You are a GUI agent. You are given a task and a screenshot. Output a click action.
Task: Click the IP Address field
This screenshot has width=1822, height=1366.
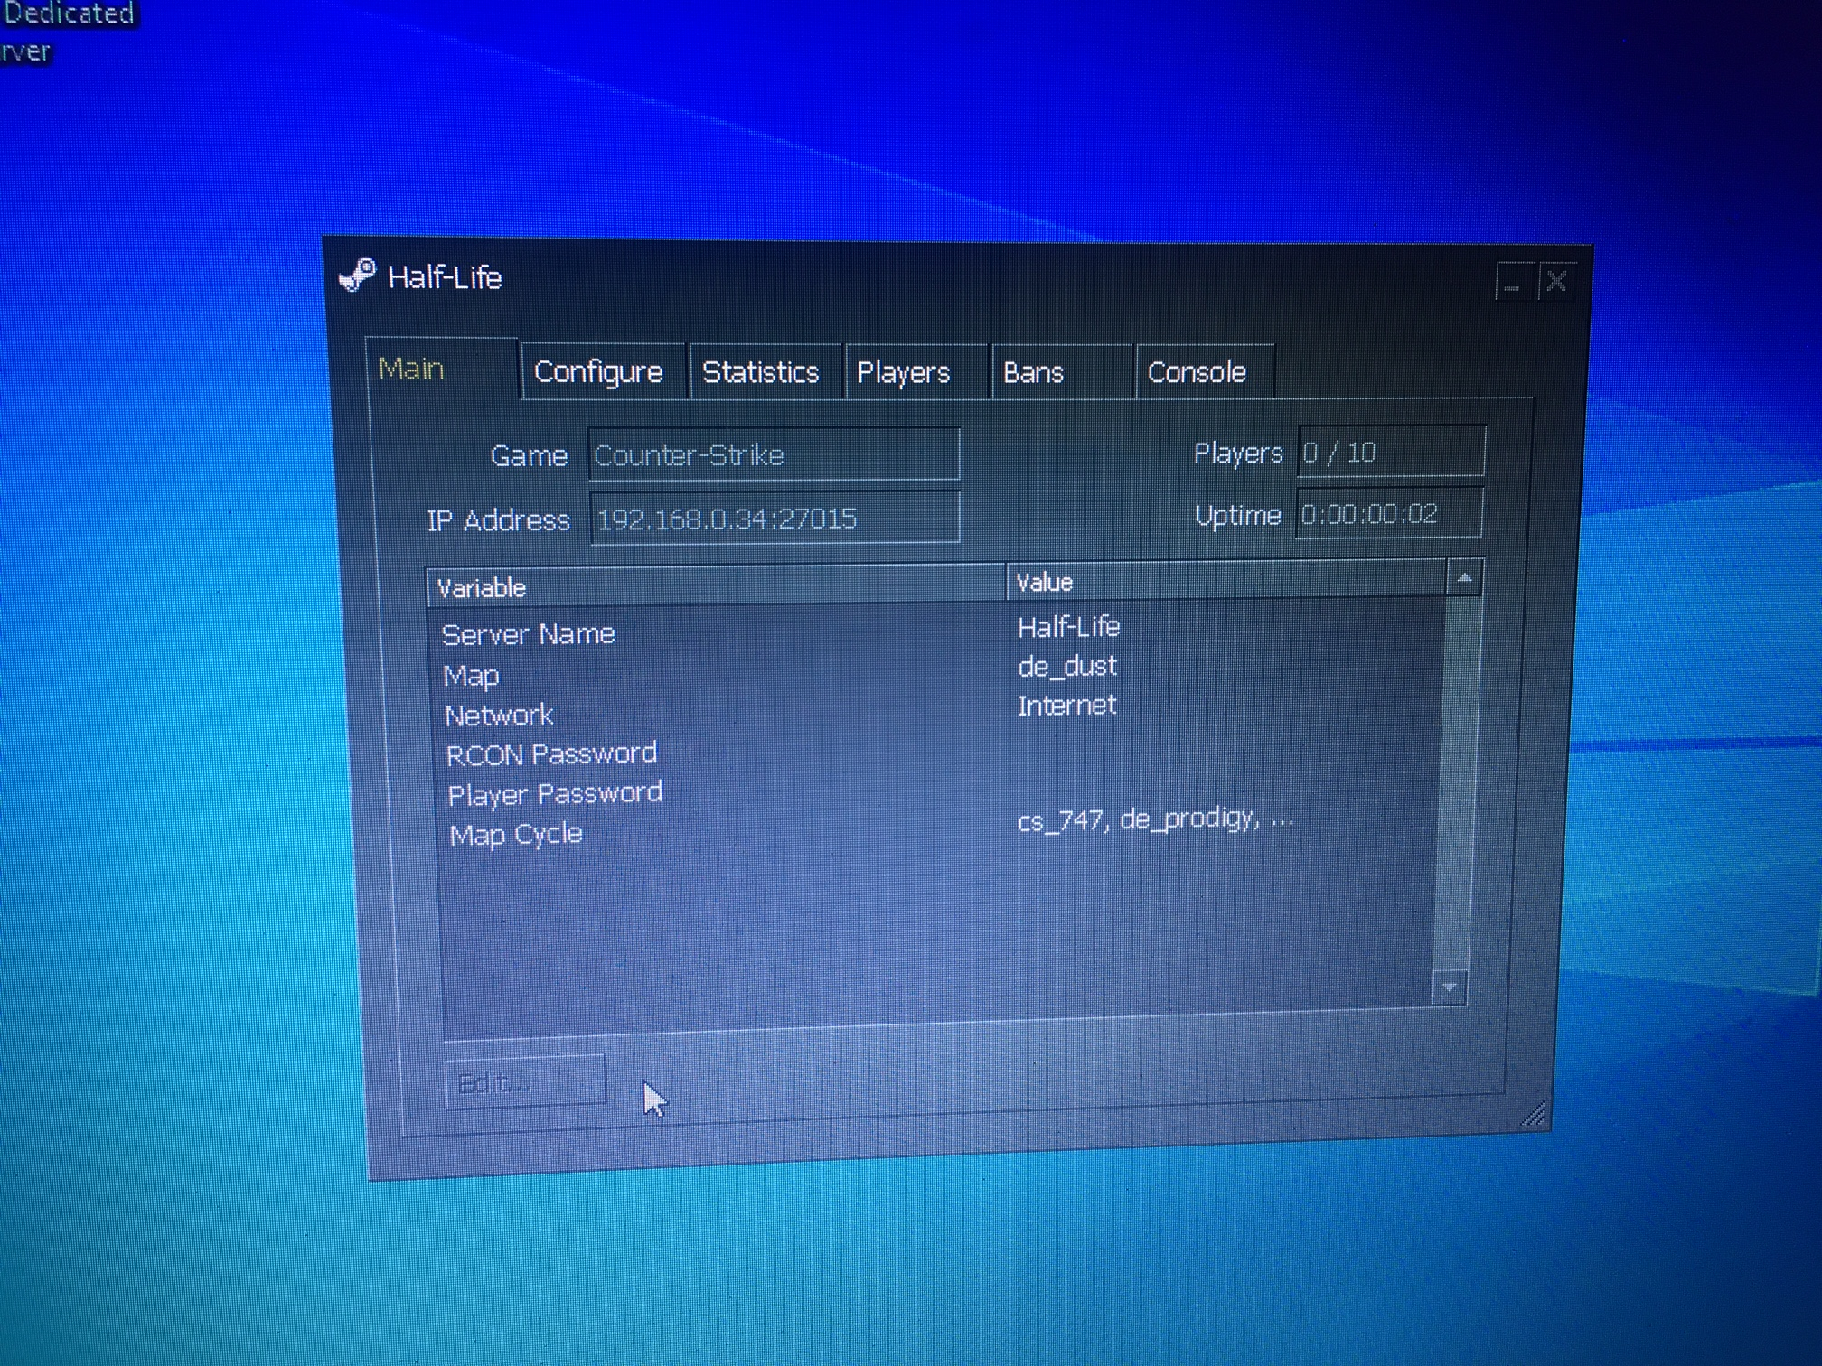click(775, 519)
